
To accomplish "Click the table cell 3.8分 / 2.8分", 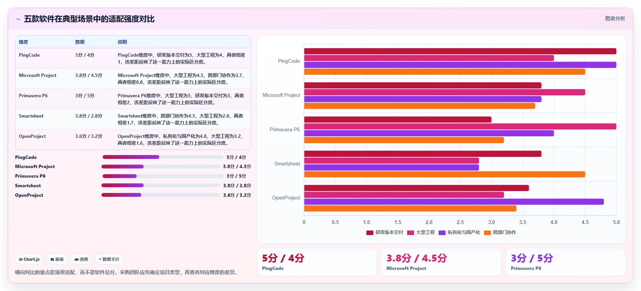I will point(89,116).
